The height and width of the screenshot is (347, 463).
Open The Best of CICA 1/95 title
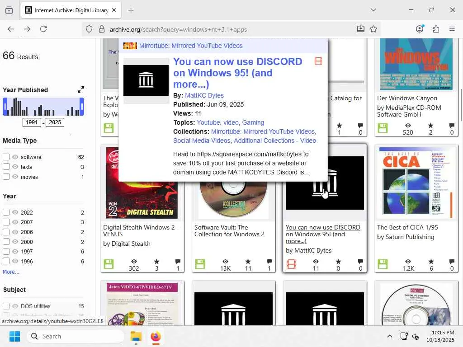point(407,227)
